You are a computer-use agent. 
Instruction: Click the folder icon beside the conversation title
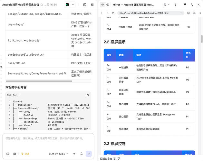42,5
